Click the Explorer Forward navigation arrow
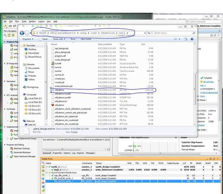Screen dimensions: 223x194 [27, 33]
